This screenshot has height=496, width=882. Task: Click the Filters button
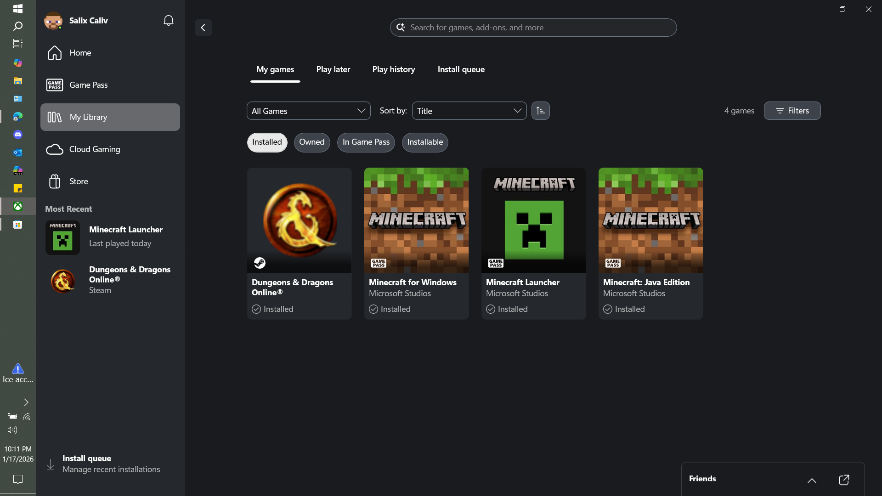(x=792, y=111)
